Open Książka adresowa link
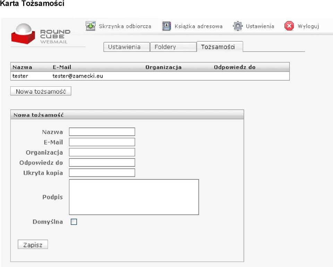Screen dimensions: 333x267 [x=198, y=26]
